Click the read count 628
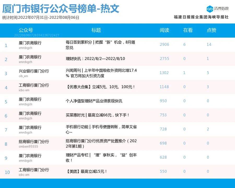 (x=163, y=157)
